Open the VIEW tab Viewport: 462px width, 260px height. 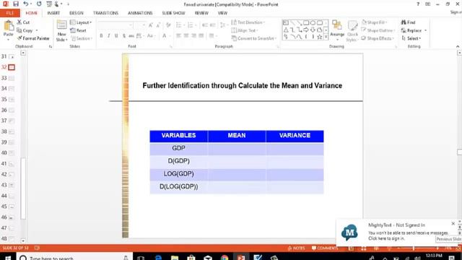(222, 13)
